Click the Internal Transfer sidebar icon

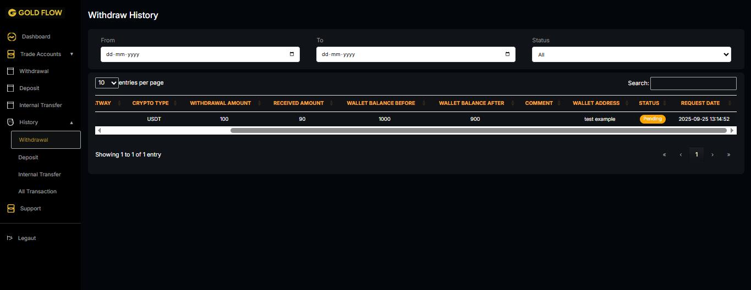coord(10,105)
